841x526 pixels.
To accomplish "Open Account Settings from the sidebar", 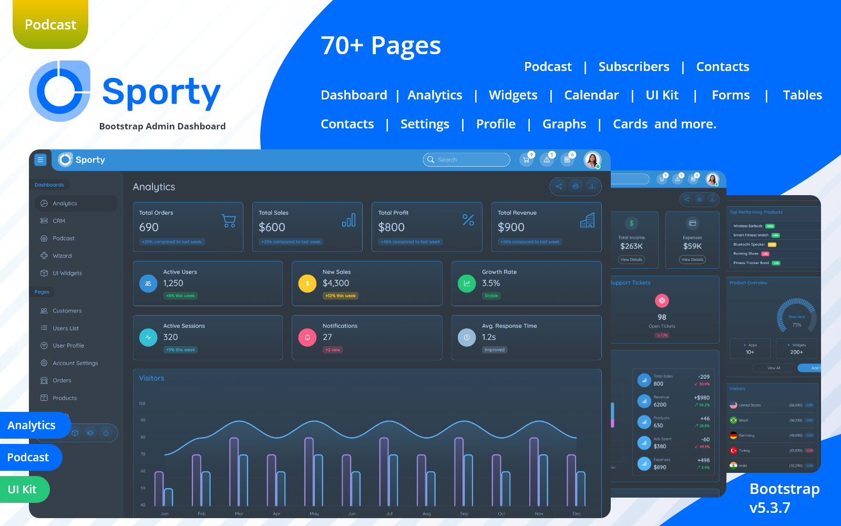I will coord(75,363).
